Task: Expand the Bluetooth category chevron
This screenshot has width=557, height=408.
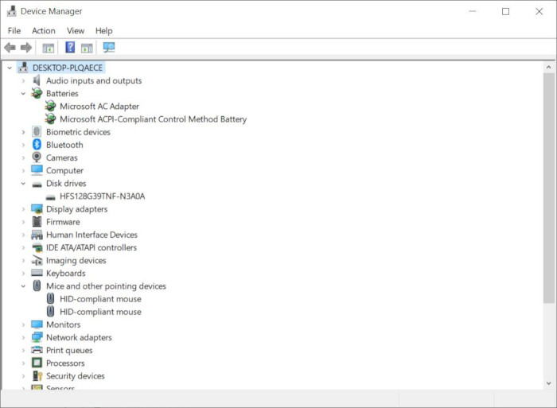Action: point(23,145)
